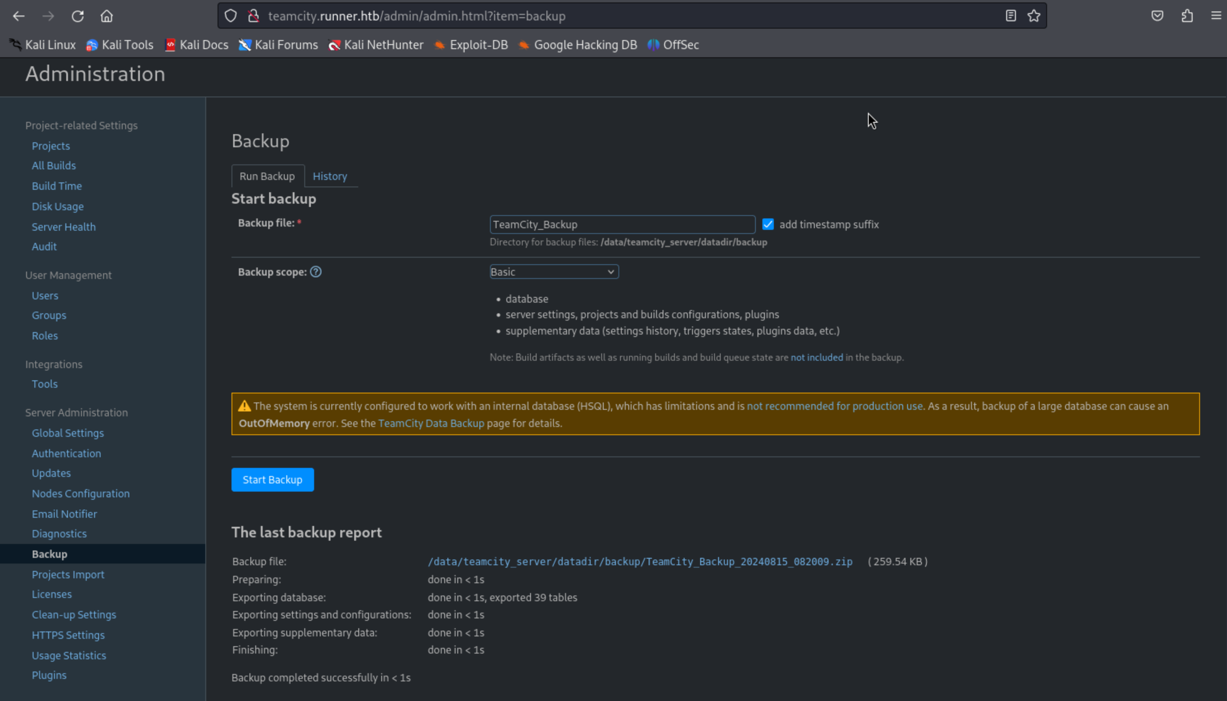The width and height of the screenshot is (1227, 701).
Task: Open the extensions puzzle icon
Action: [1187, 16]
